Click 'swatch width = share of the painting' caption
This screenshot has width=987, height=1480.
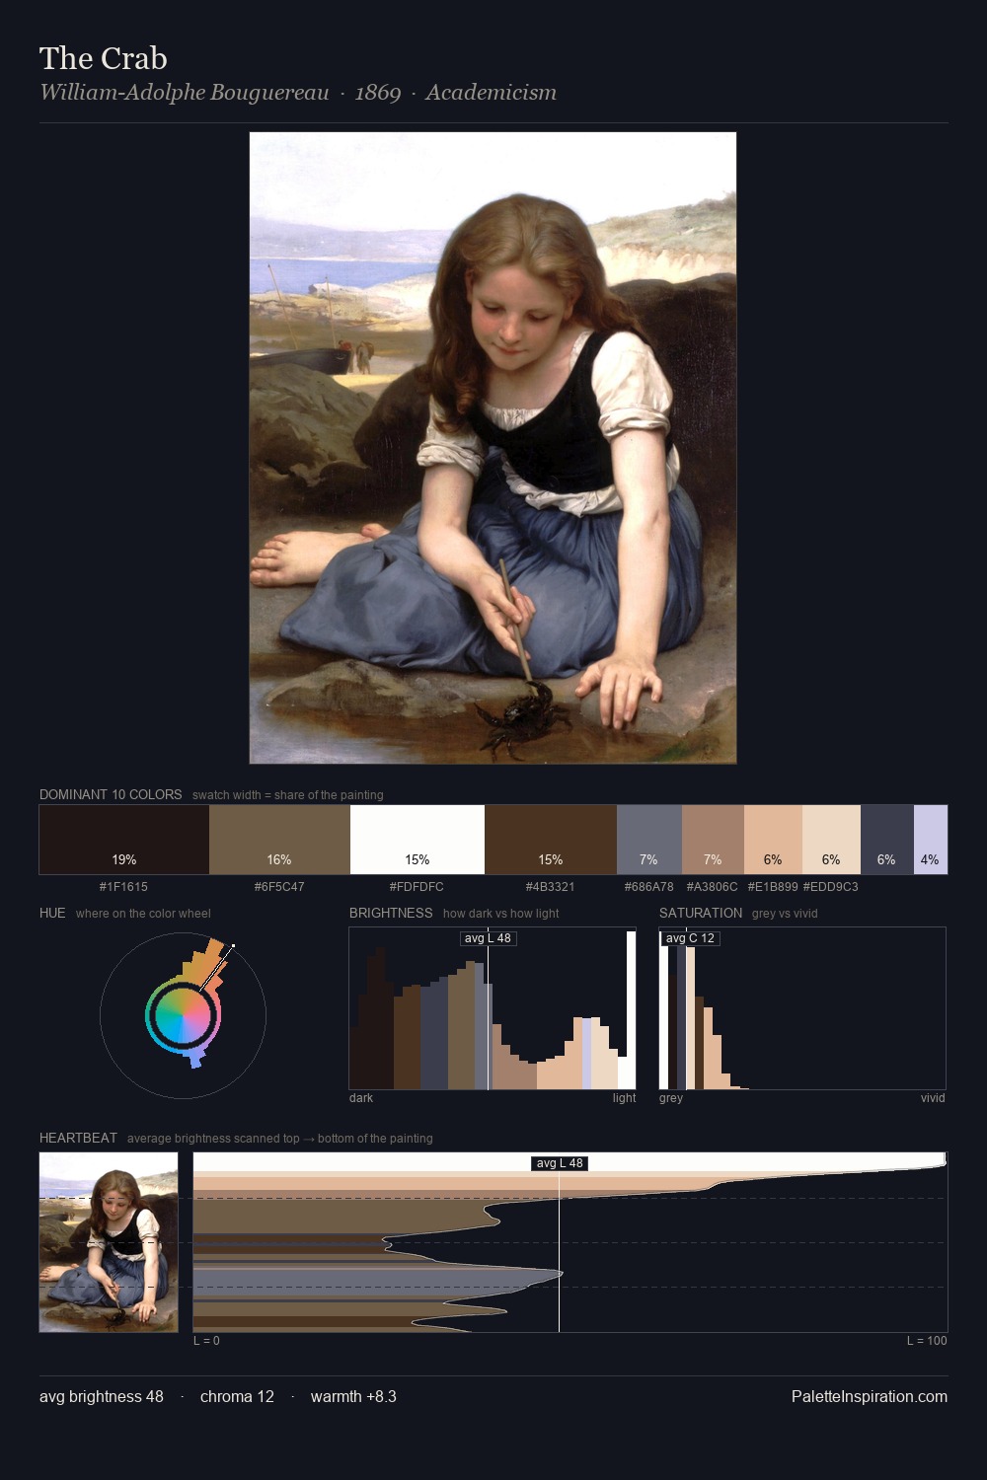287,795
